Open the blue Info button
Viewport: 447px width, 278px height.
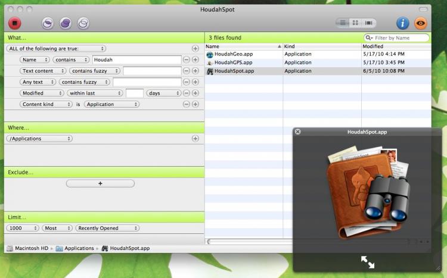(x=402, y=23)
